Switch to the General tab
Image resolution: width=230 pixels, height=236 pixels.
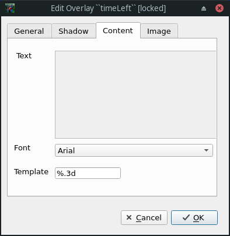pyautogui.click(x=29, y=31)
